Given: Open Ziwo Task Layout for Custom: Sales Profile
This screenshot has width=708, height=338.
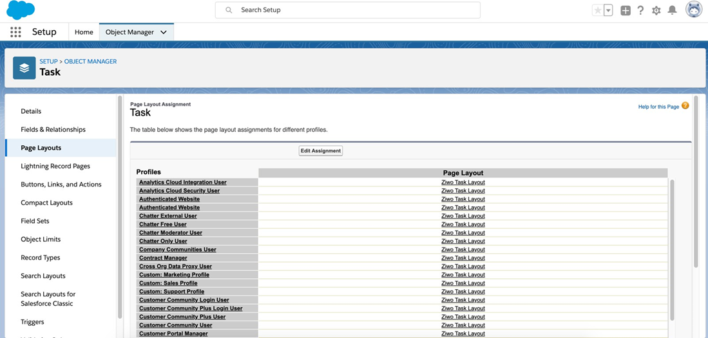Looking at the screenshot, I should click(x=463, y=283).
